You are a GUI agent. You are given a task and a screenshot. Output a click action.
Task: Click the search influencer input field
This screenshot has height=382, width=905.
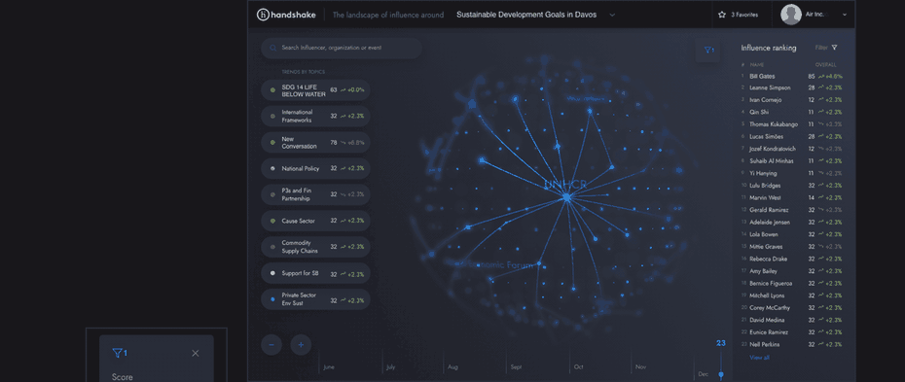pos(342,49)
